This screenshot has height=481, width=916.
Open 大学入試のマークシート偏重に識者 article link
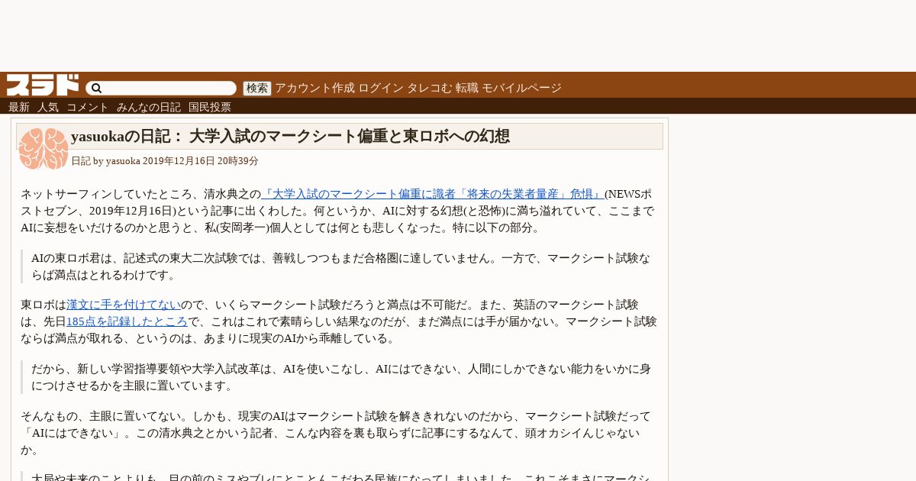click(x=433, y=194)
